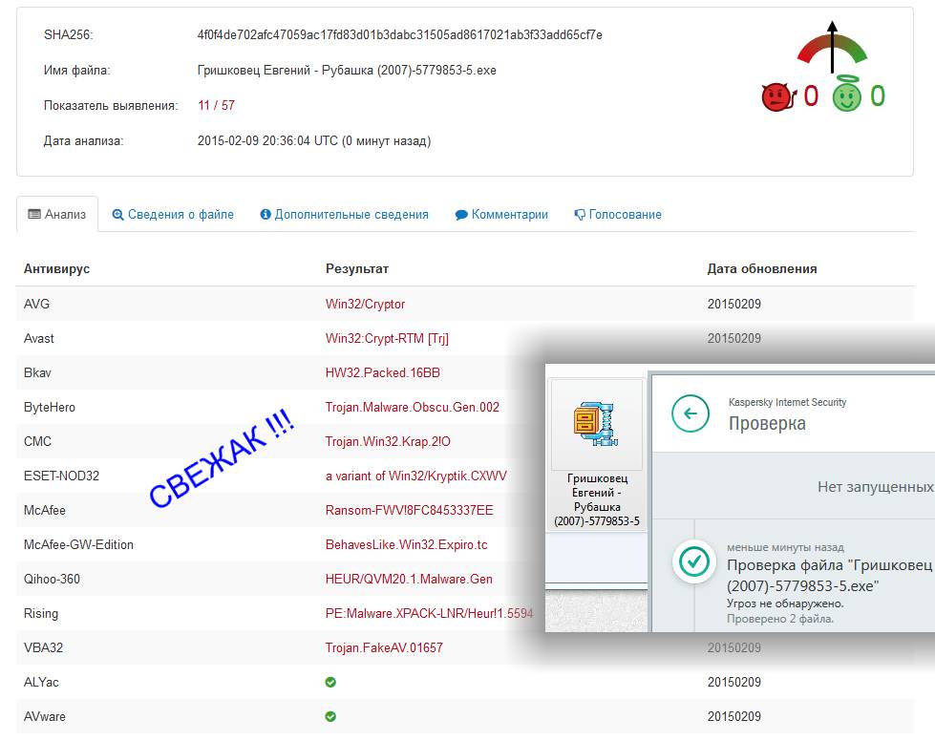Viewport: 935px width, 741px height.
Task: Click the VBA32 antivirus name
Action: 43,648
